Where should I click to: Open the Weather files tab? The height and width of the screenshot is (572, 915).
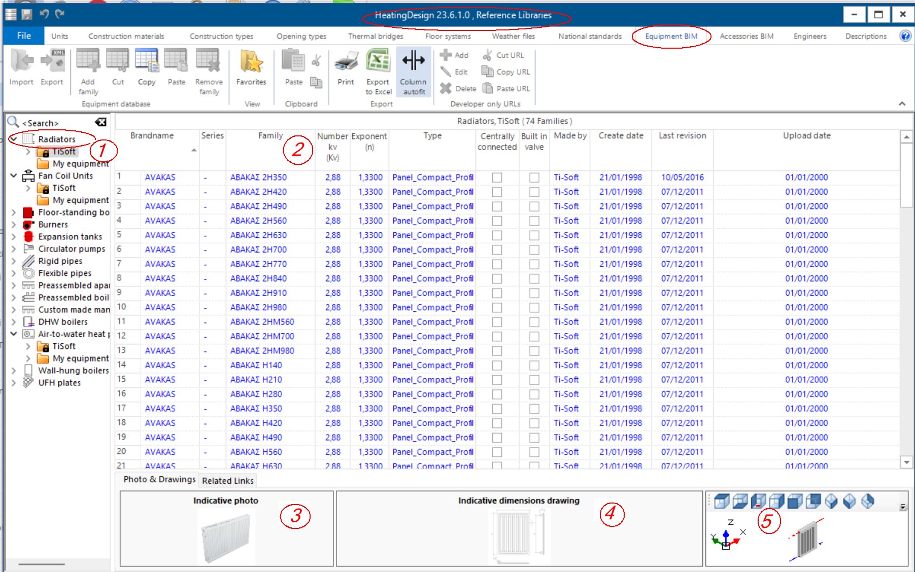[513, 36]
